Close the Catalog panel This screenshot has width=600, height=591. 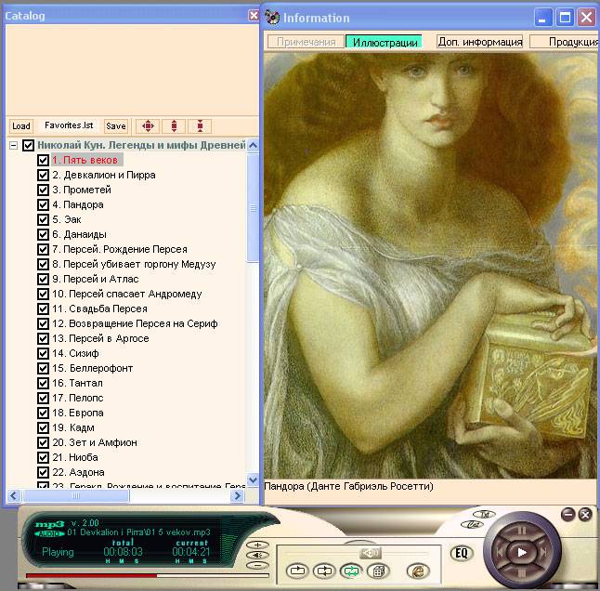(254, 15)
